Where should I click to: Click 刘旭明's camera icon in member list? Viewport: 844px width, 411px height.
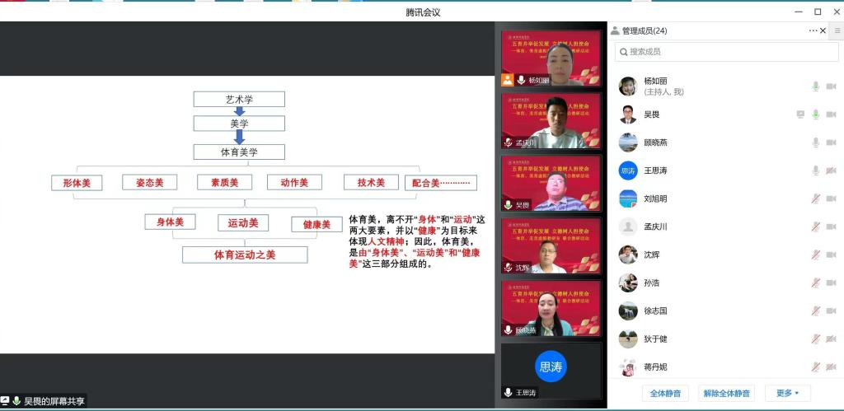(831, 198)
